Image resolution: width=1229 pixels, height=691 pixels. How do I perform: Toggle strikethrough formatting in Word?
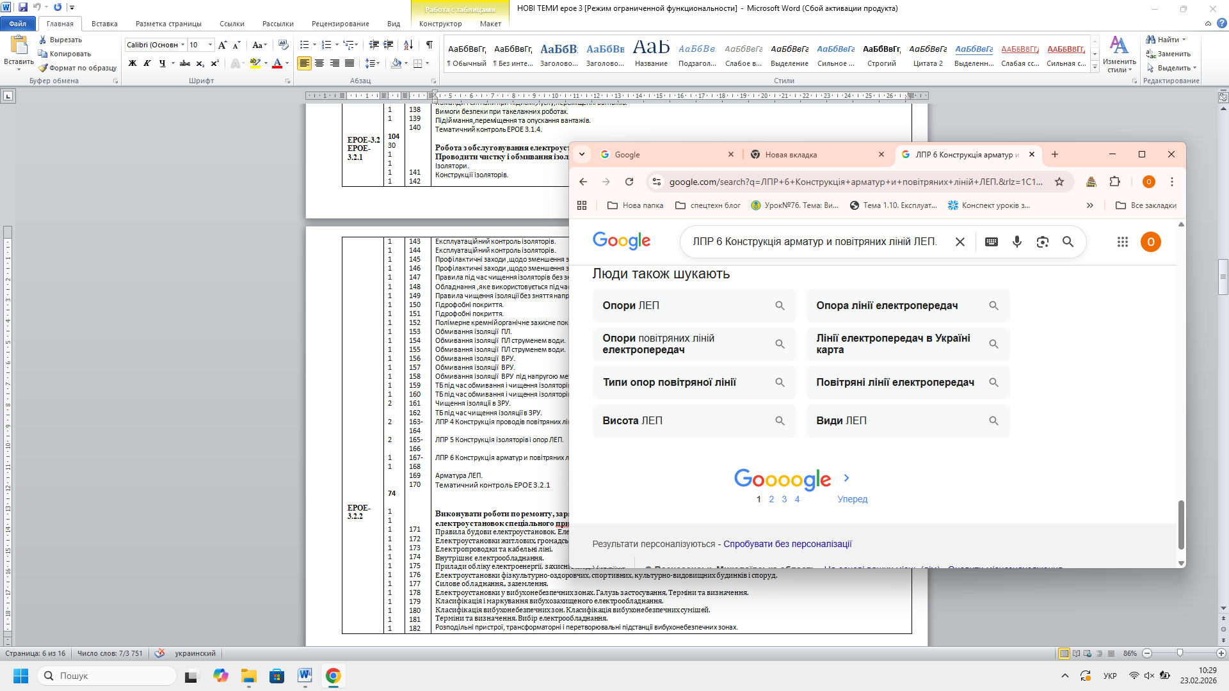pyautogui.click(x=185, y=63)
